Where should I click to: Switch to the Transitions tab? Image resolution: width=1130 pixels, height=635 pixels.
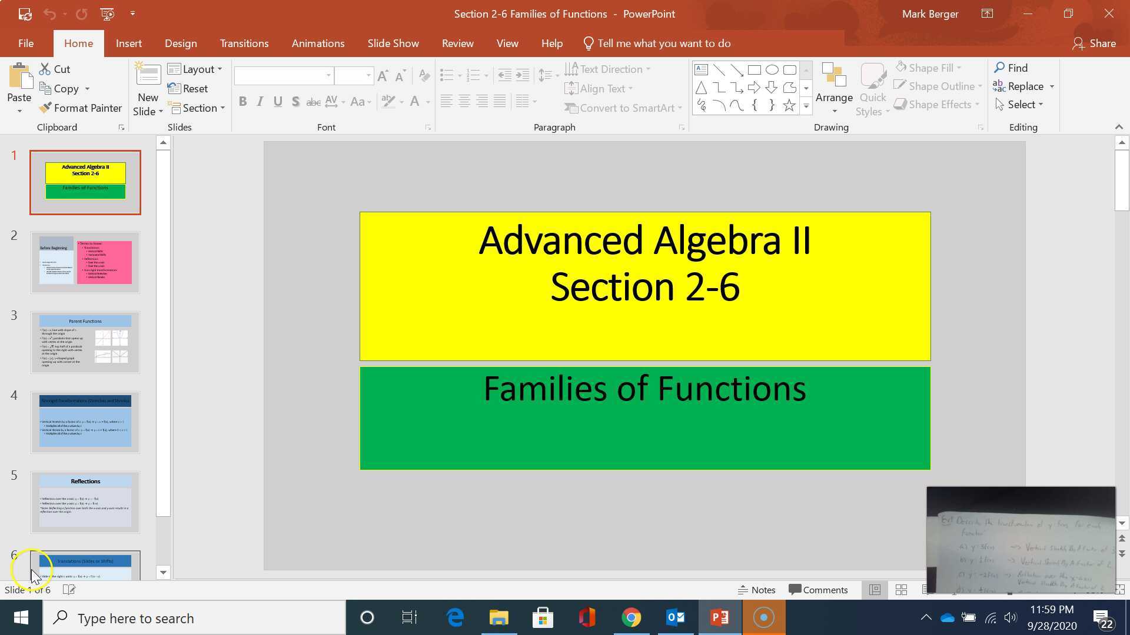(244, 44)
